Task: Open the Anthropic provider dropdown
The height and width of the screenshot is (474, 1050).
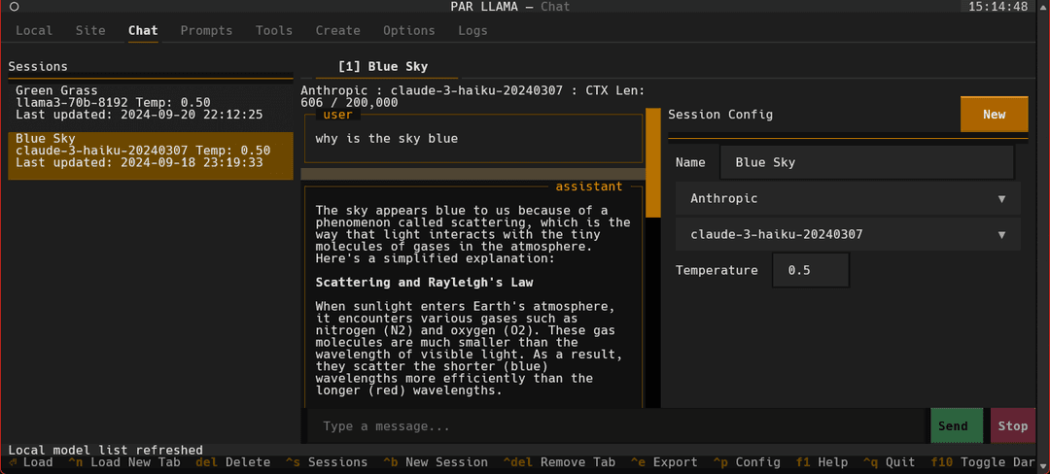Action: click(x=848, y=198)
